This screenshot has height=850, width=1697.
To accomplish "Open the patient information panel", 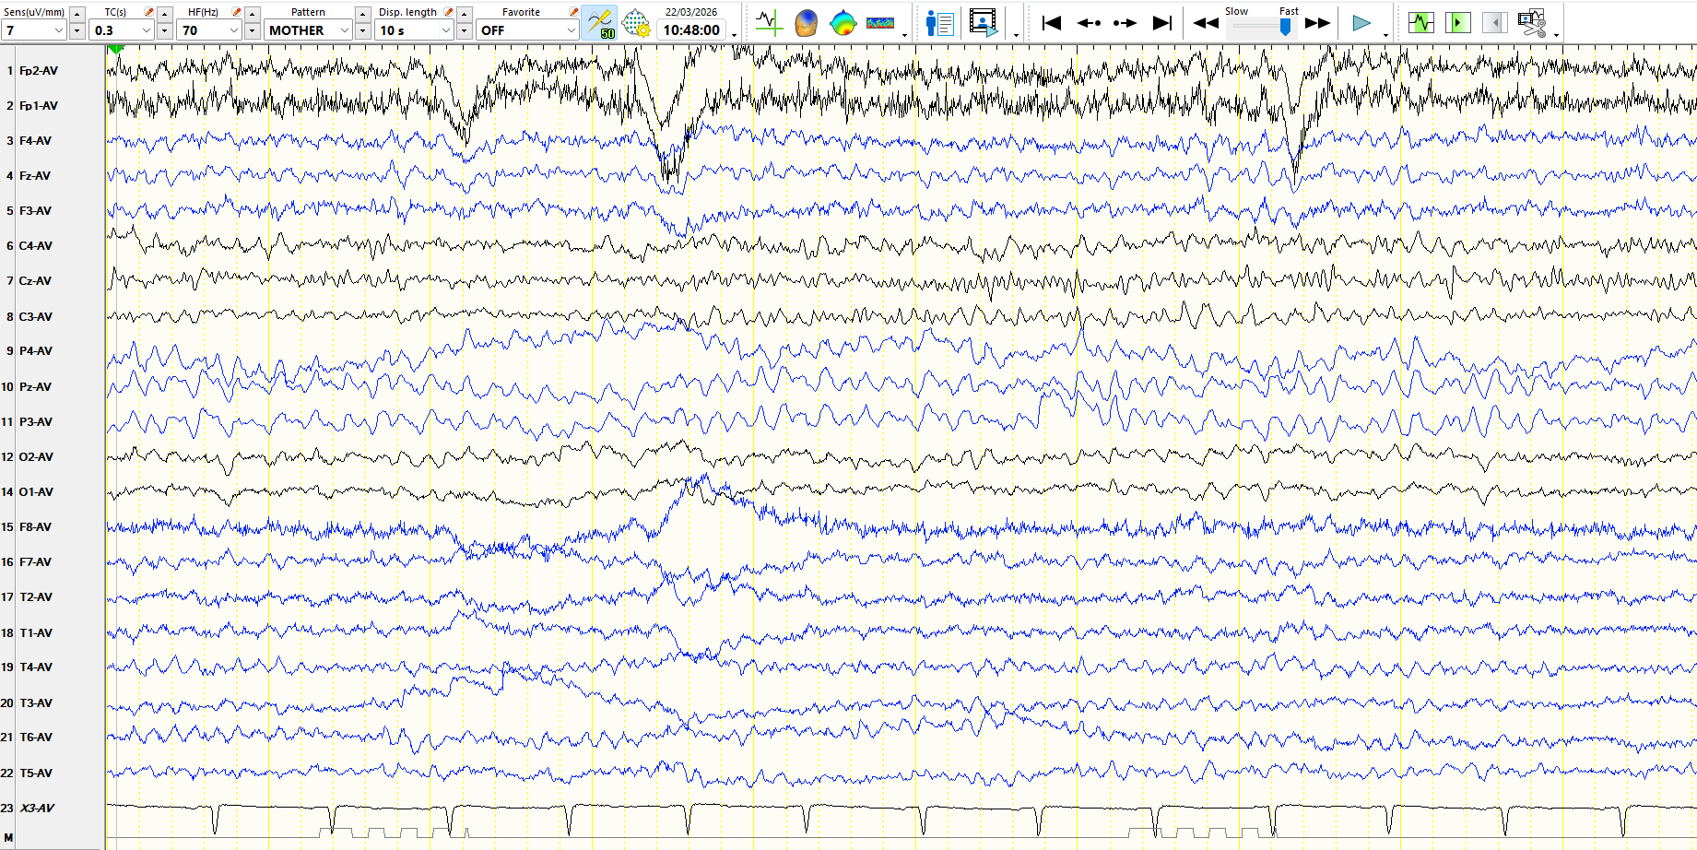I will click(x=939, y=23).
